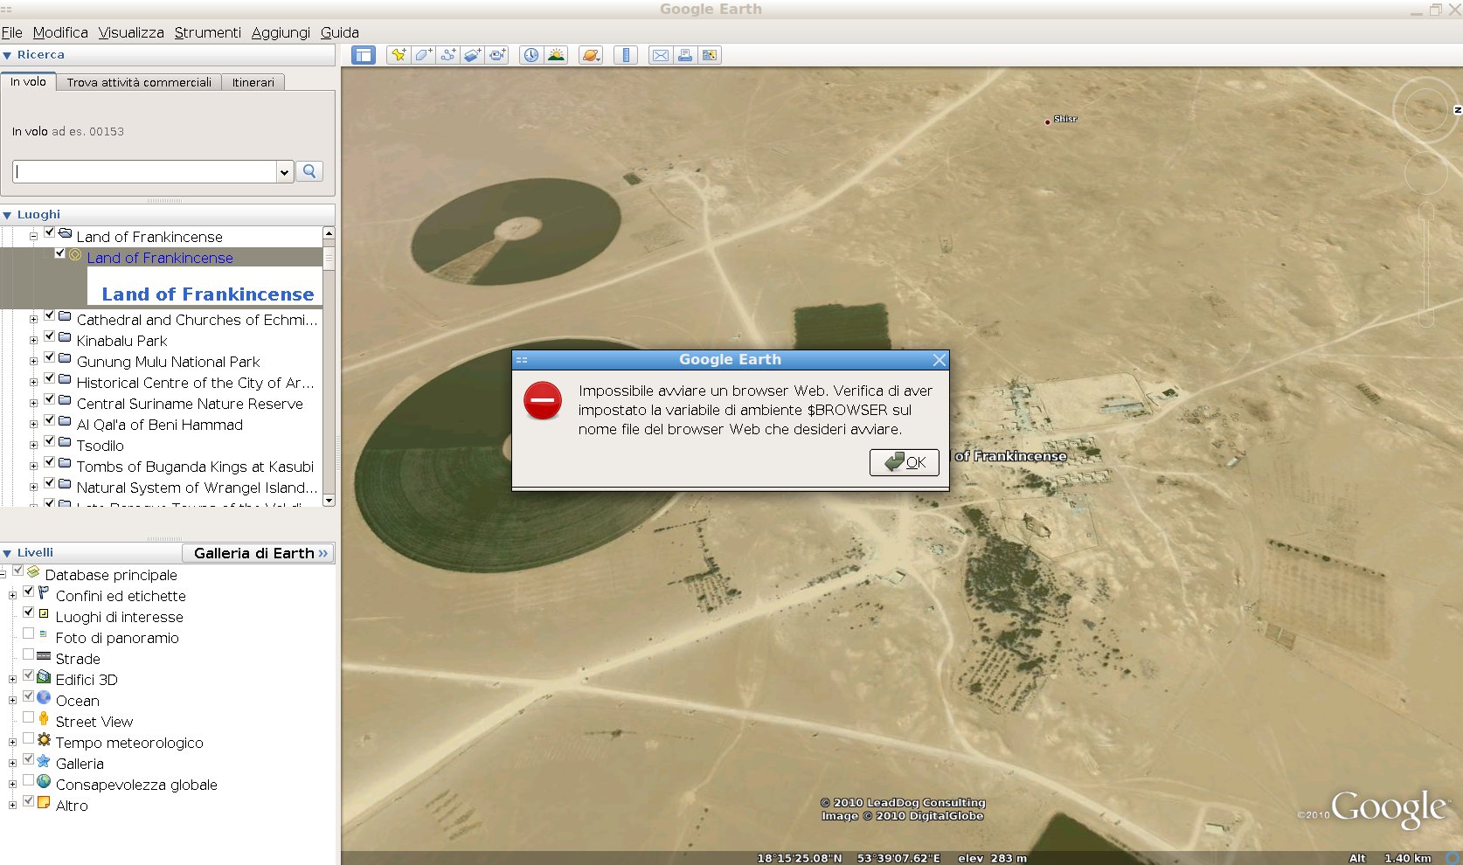Show sunlight across the landscape icon
1463x865 pixels.
(x=556, y=55)
